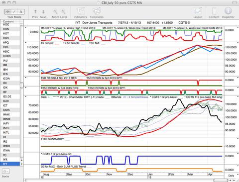Click the chart horizontal scrollbar thumb
Image resolution: width=239 pixels, height=182 pixels.
click(220, 180)
